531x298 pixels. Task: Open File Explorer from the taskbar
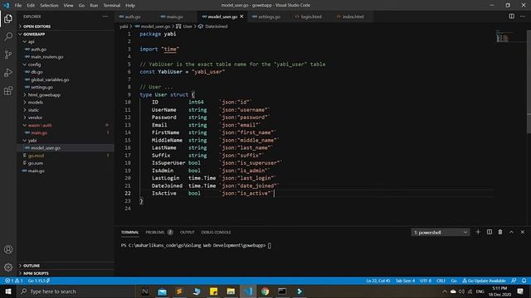[x=231, y=291]
